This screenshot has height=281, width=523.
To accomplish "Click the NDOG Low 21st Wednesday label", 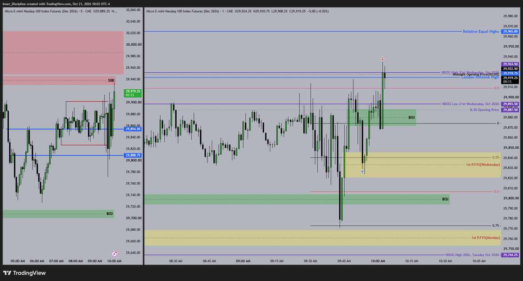I will pyautogui.click(x=470, y=104).
